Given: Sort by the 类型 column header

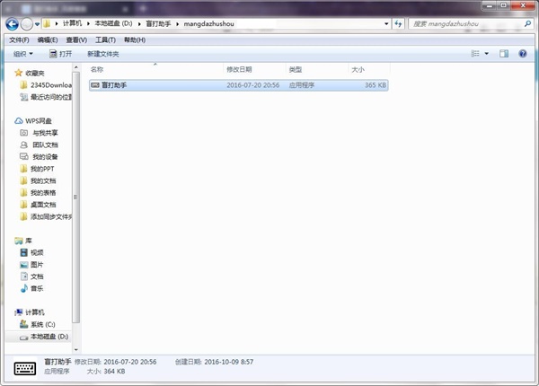Looking at the screenshot, I should coord(317,69).
